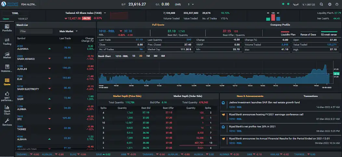The height and width of the screenshot is (157, 342).
Task: Toggle the Liquidity Plan indicator
Action: (x=288, y=33)
